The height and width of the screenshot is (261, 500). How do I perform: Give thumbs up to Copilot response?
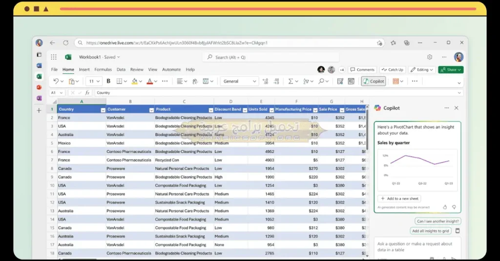click(x=445, y=207)
